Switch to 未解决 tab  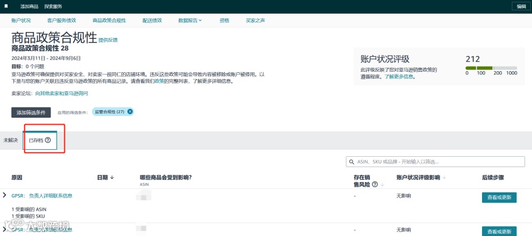coord(10,140)
